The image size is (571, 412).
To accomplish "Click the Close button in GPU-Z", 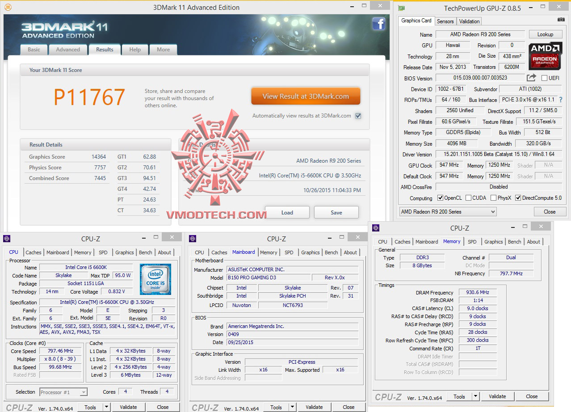I will click(550, 212).
